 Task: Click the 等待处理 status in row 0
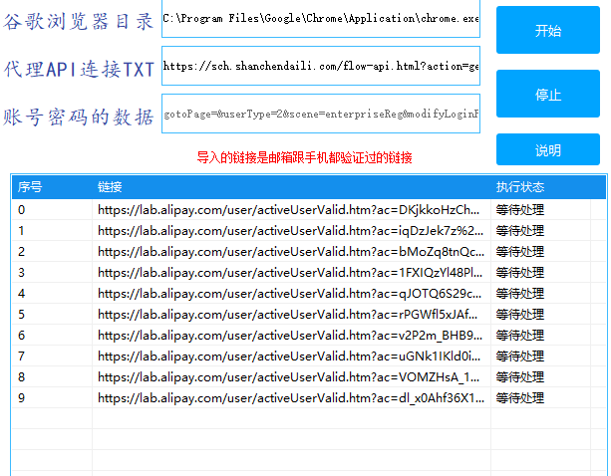point(519,210)
